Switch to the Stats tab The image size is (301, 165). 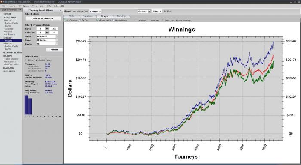pos(71,16)
